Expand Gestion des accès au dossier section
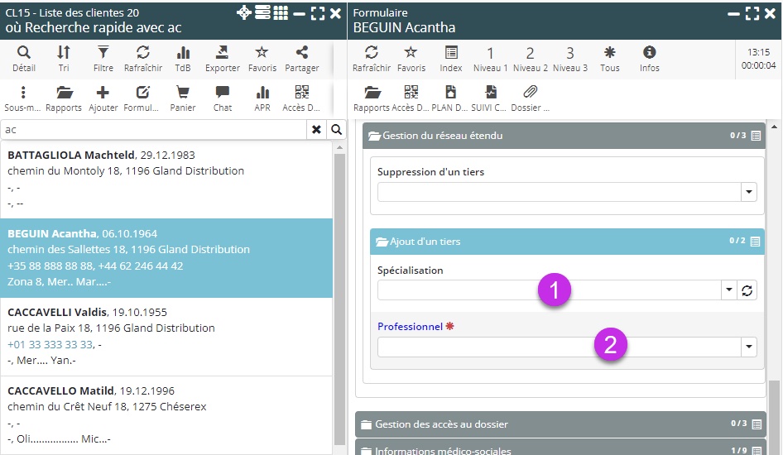 pyautogui.click(x=441, y=424)
